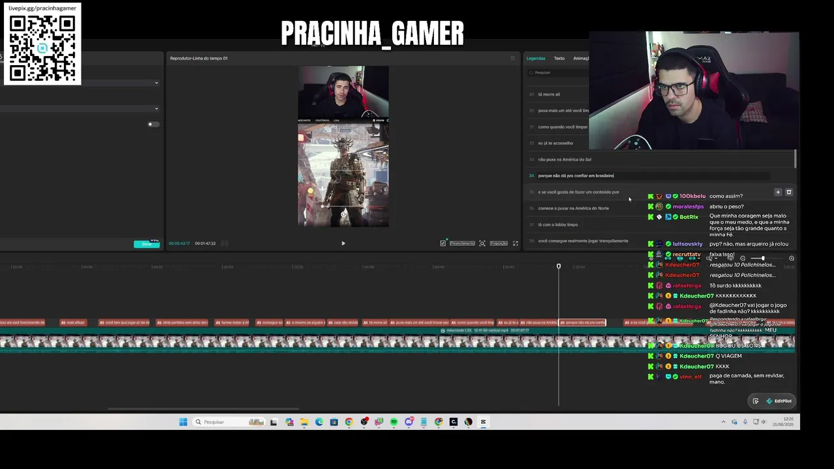Image resolution: width=834 pixels, height=469 pixels.
Task: Zoom in the timeline
Action: pyautogui.click(x=792, y=259)
